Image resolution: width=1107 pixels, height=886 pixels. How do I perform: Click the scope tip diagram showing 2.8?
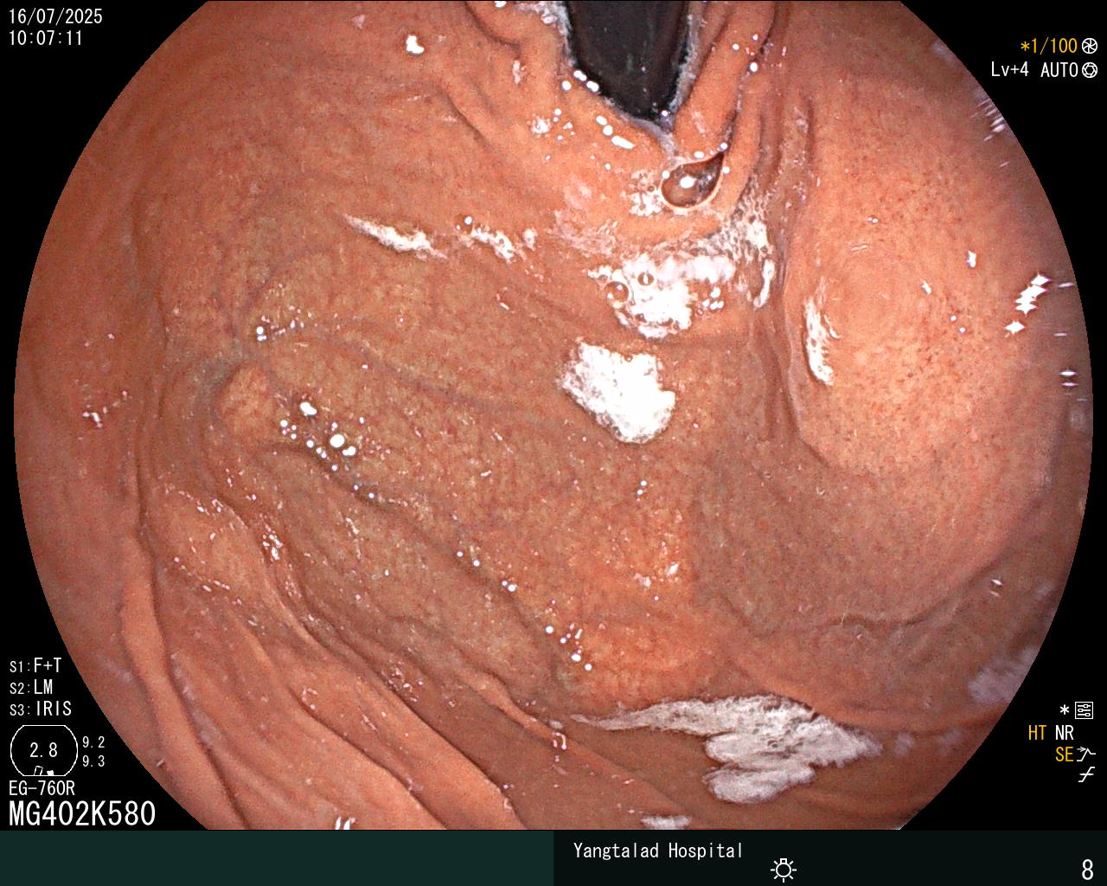[43, 750]
